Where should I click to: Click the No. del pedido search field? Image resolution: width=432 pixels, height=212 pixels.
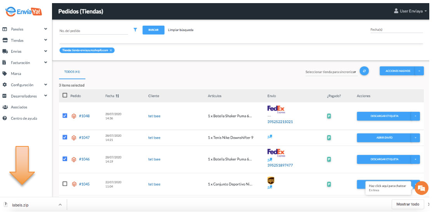pos(94,31)
